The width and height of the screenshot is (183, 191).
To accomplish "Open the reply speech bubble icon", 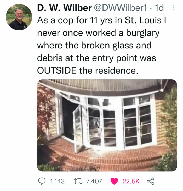I will (x=41, y=181).
